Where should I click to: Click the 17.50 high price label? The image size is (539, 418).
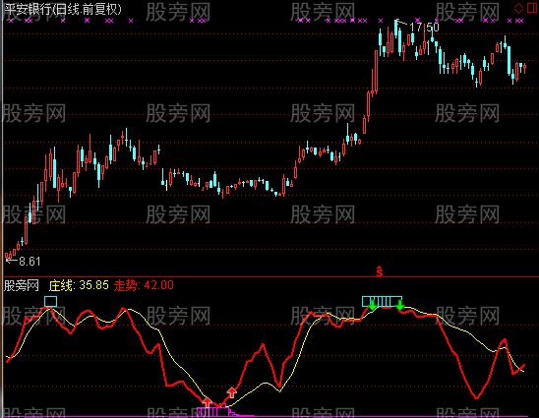(x=424, y=27)
